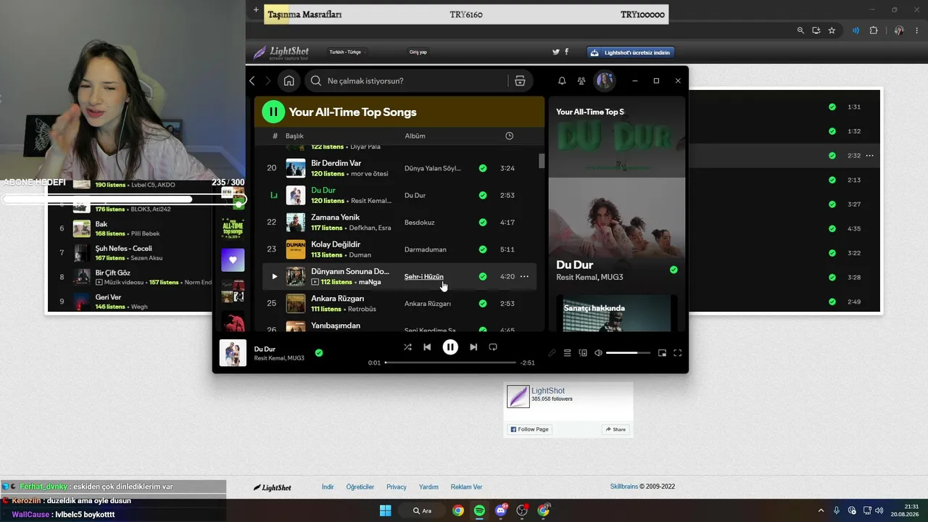Open the Turkish - Türkçe language dropdown
The height and width of the screenshot is (522, 928).
click(x=347, y=52)
